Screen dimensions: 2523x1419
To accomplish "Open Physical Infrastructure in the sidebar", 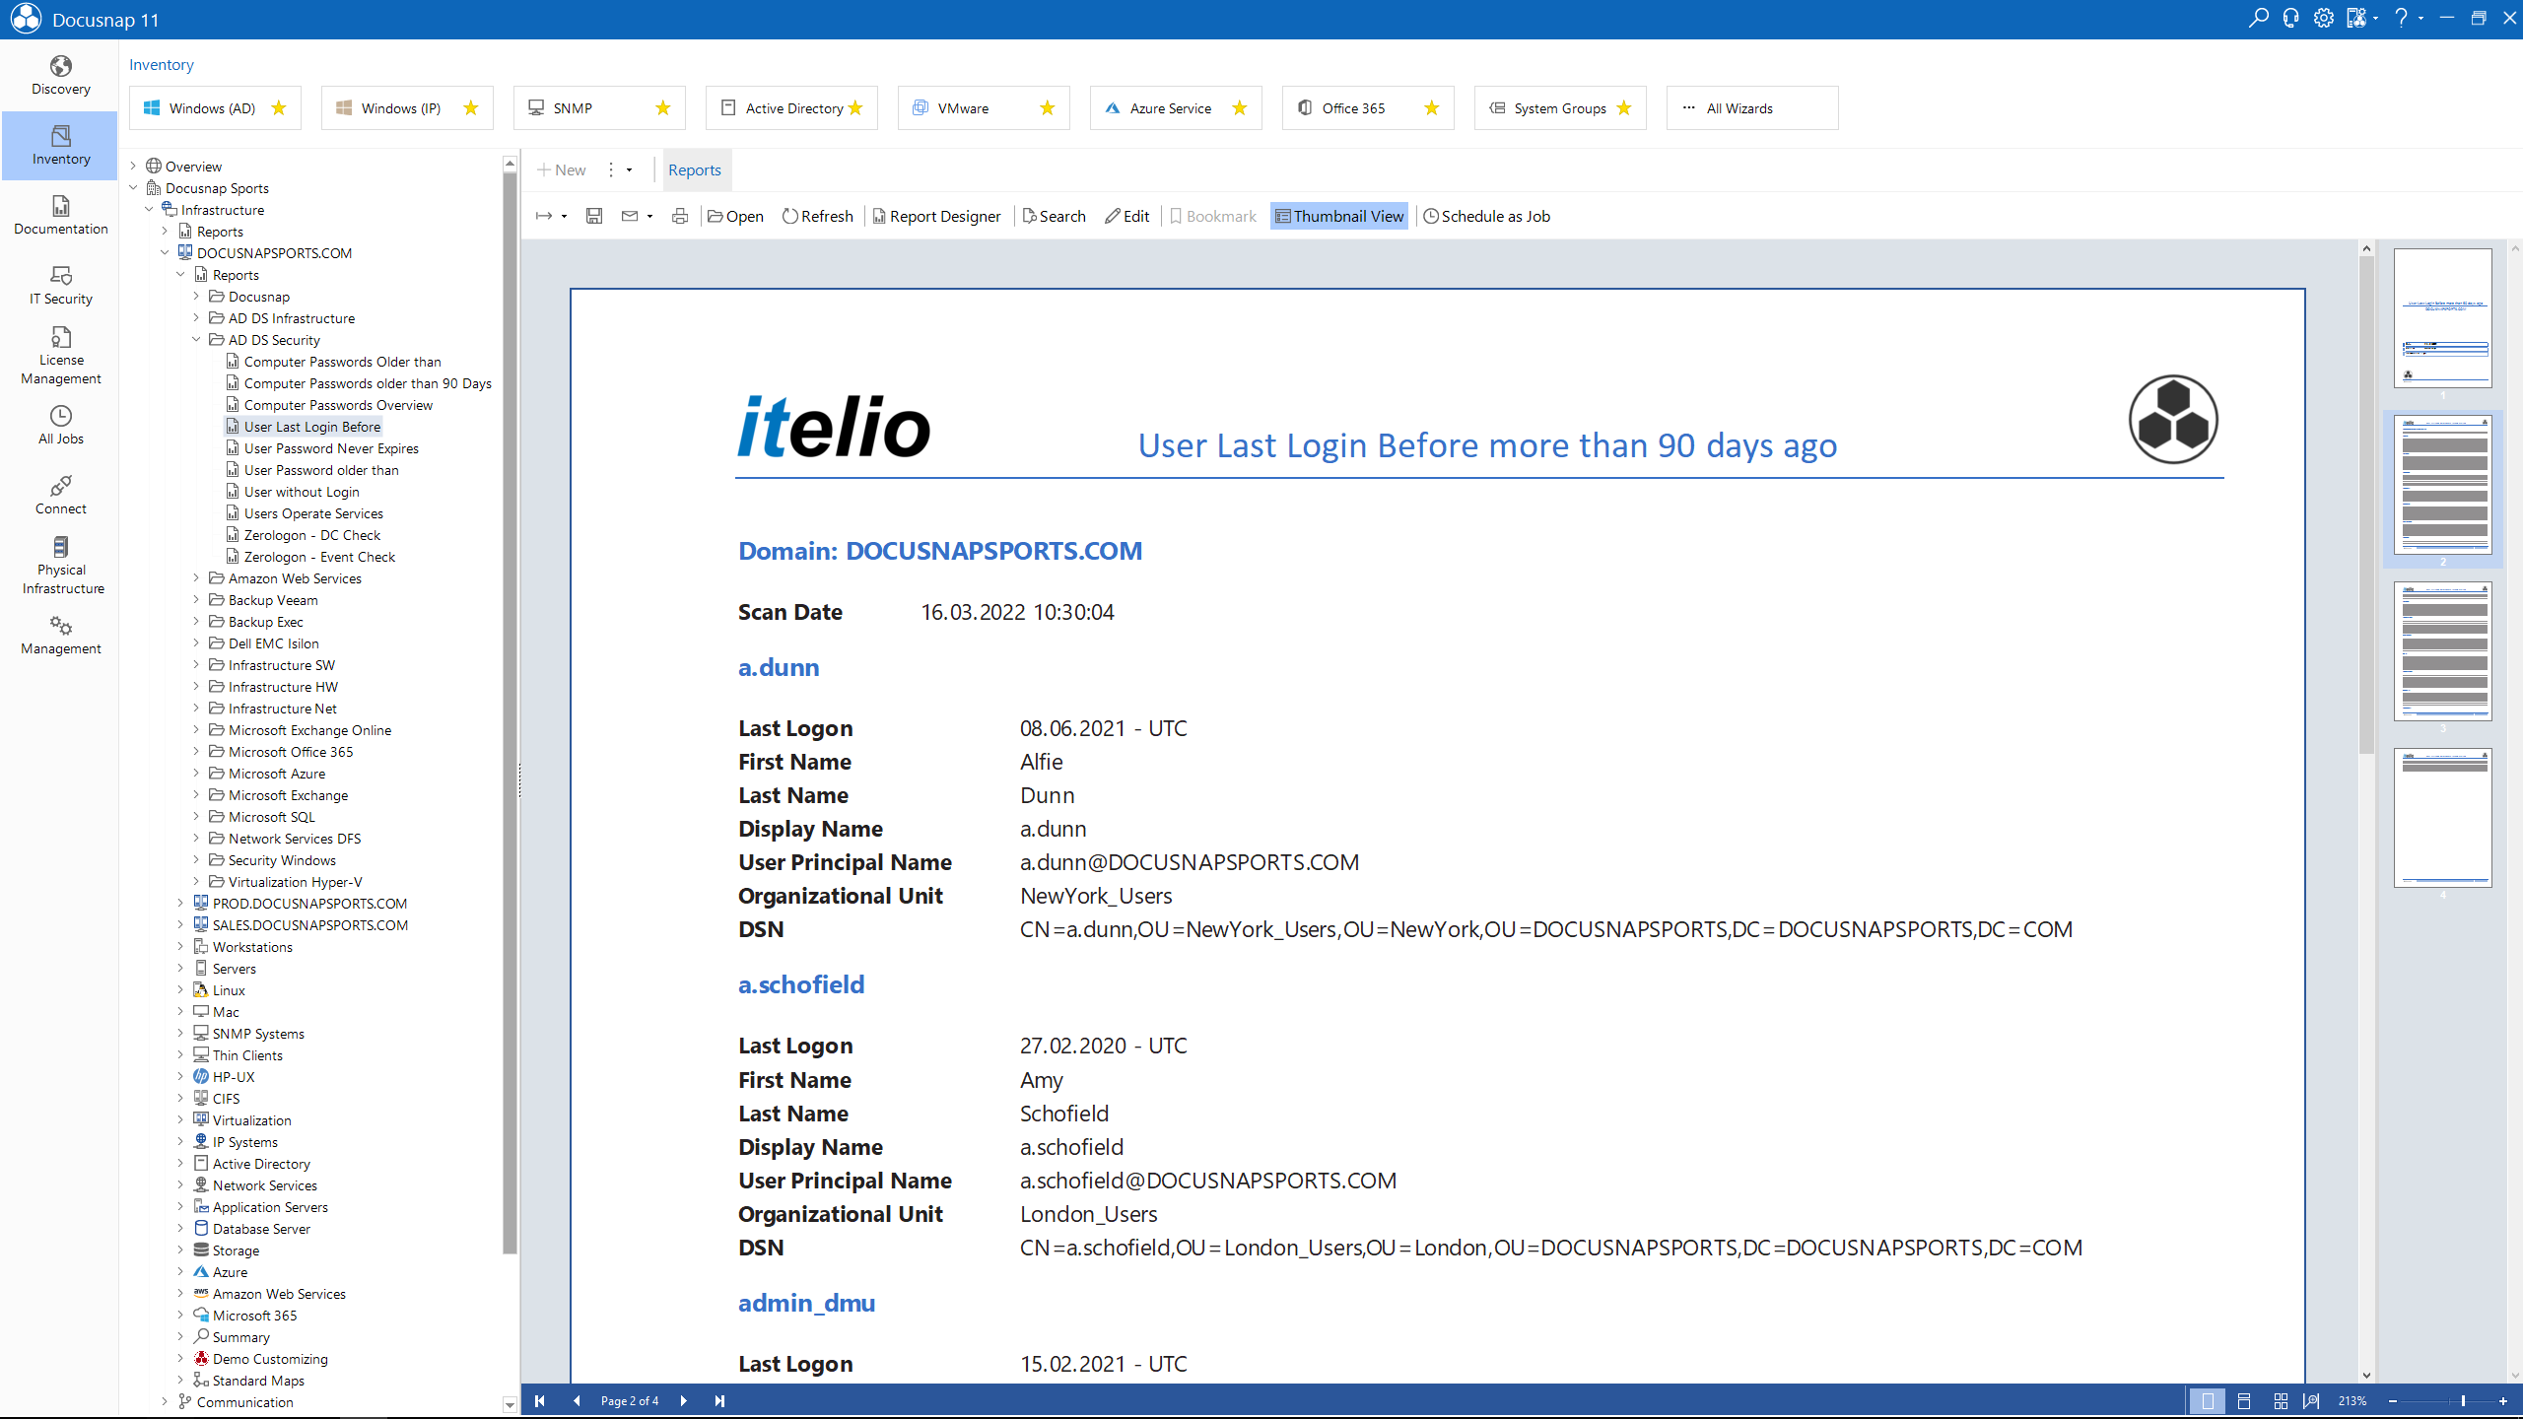I will [x=60, y=566].
